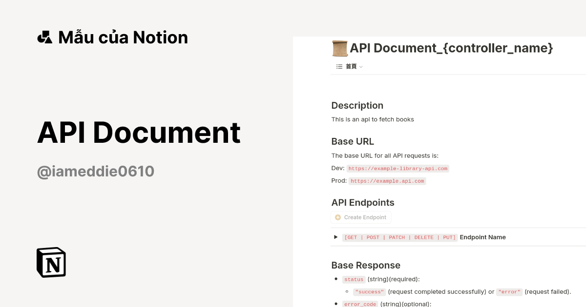Click the Base URL heading
586x307 pixels.
coord(353,142)
